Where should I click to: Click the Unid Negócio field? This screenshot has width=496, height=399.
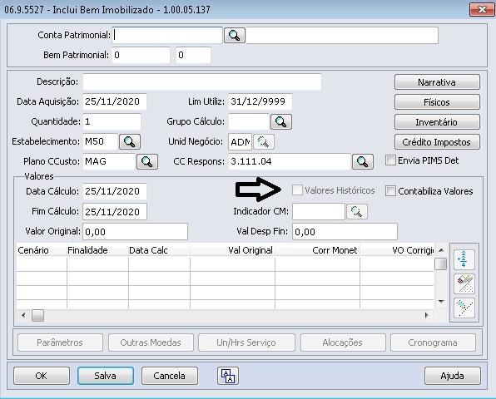240,142
